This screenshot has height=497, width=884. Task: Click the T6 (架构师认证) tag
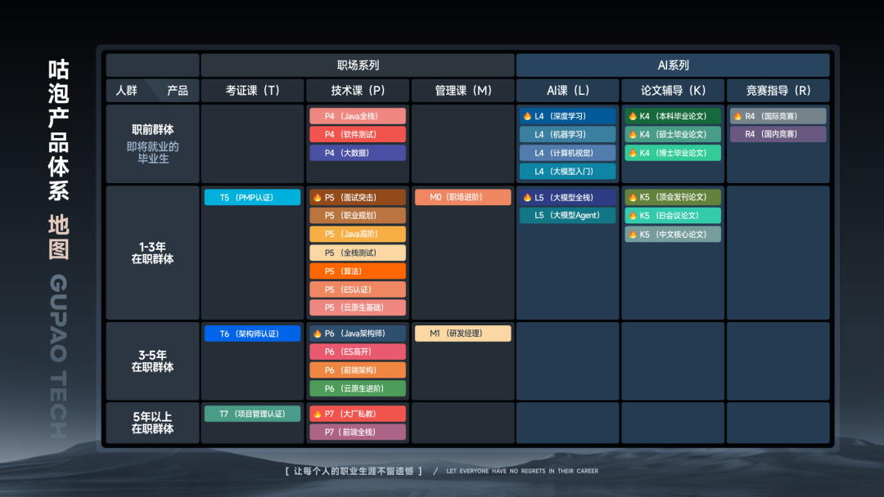[x=252, y=334]
